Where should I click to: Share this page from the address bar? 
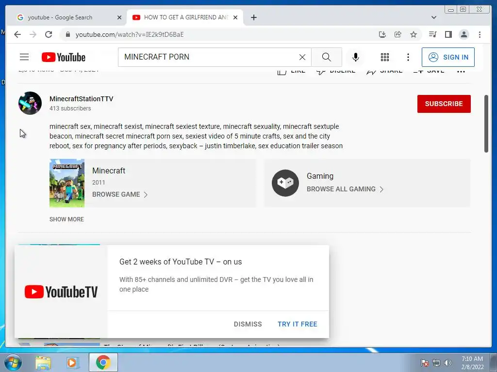(398, 34)
